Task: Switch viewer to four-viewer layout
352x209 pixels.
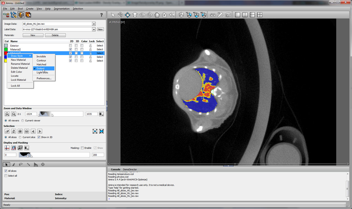Action: point(260,15)
